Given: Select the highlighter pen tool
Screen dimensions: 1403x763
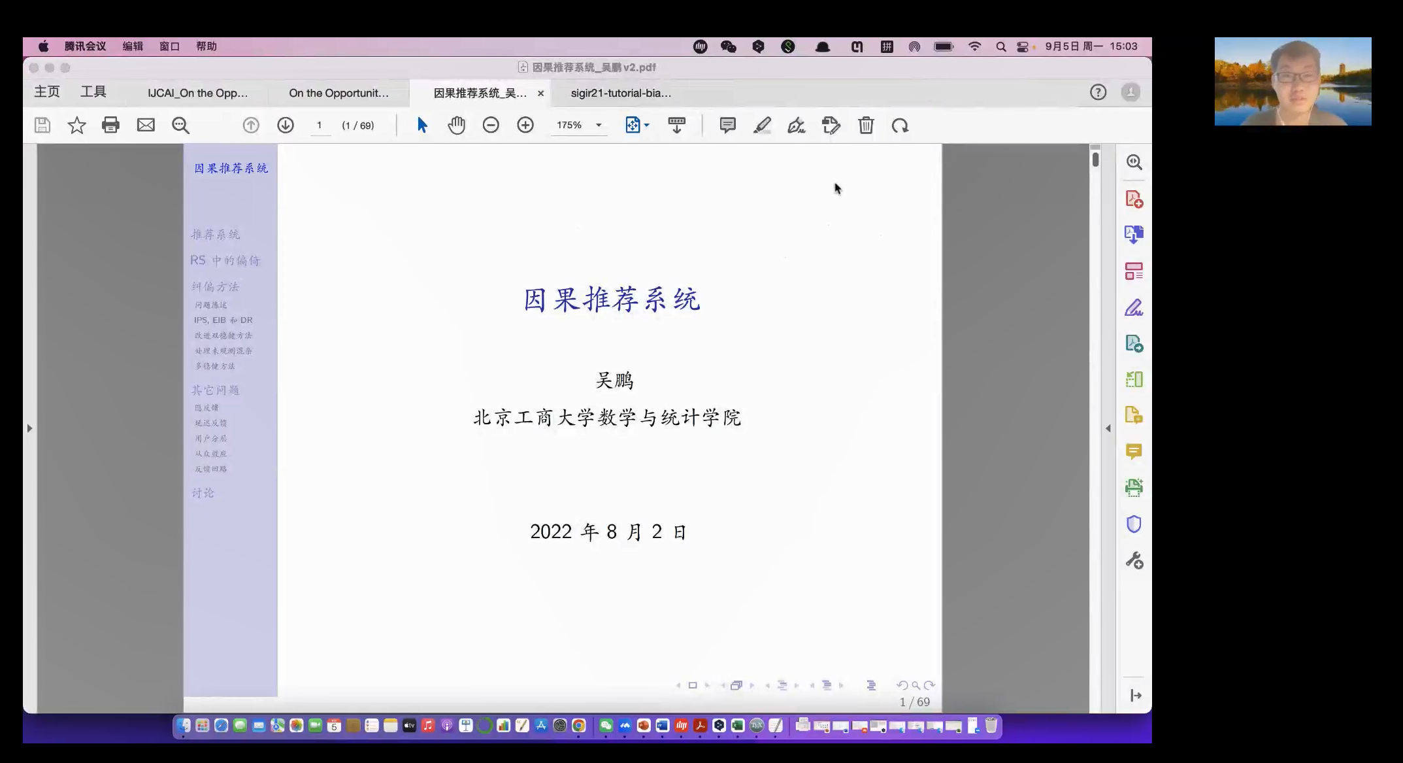Looking at the screenshot, I should coord(762,125).
